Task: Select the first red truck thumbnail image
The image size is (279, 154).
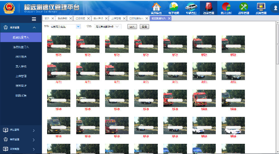Action: [59, 44]
